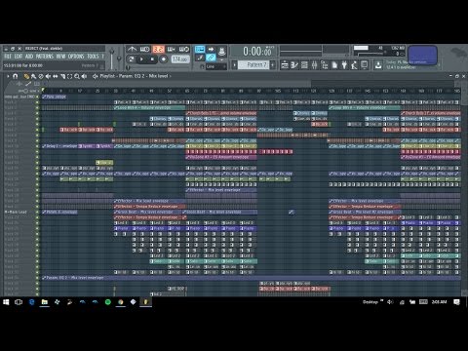The image size is (468, 351).
Task: Click the 0:00:00 time display
Action: pyautogui.click(x=257, y=52)
